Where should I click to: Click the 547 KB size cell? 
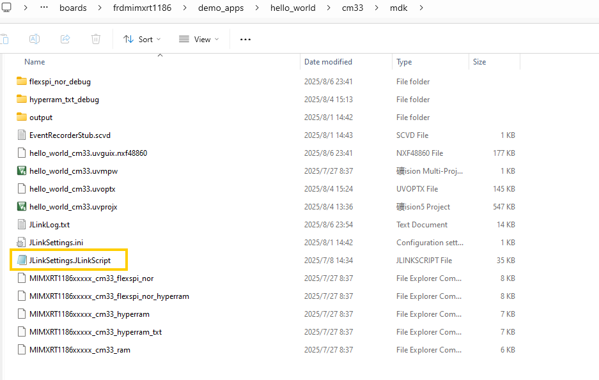pyautogui.click(x=504, y=207)
